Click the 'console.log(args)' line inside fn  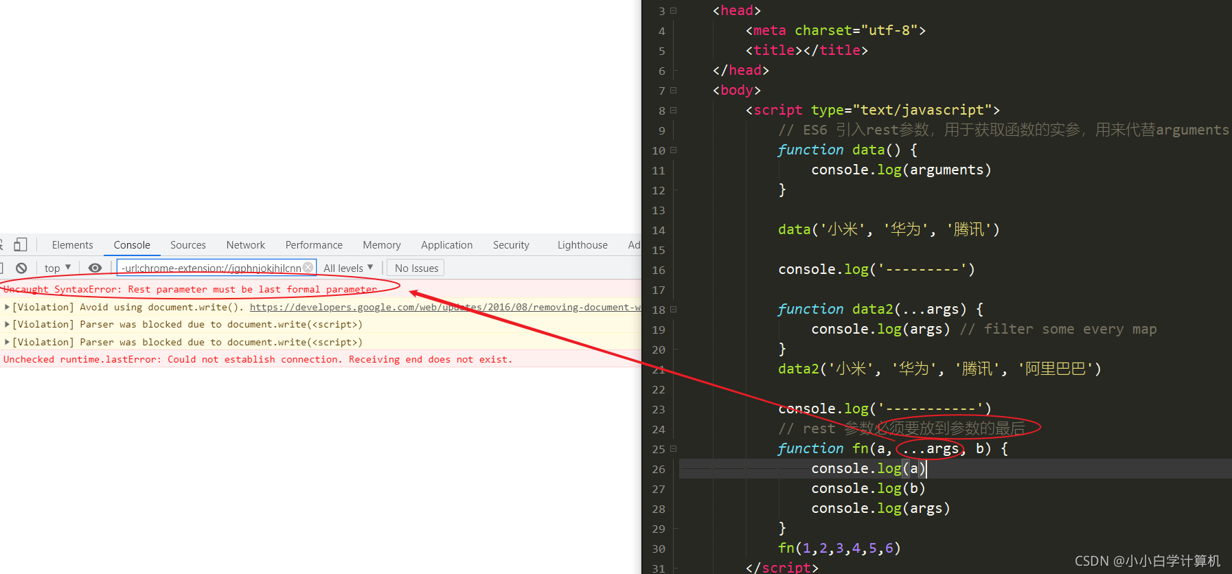point(880,508)
